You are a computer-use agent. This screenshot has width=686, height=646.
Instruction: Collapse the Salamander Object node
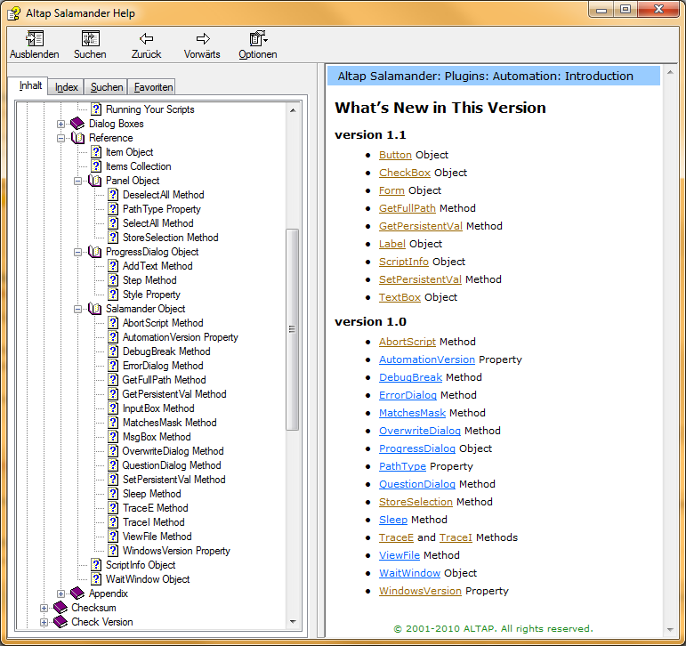click(78, 309)
